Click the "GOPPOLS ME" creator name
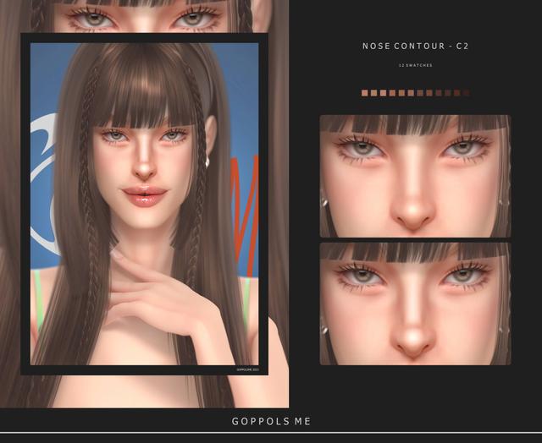Image resolution: width=542 pixels, height=443 pixels. coord(271,421)
